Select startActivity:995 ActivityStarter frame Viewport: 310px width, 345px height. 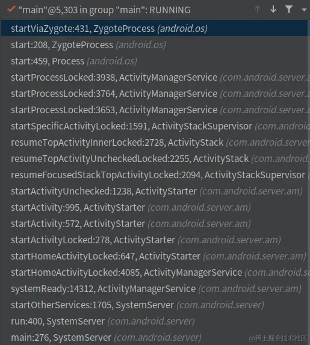(x=154, y=208)
